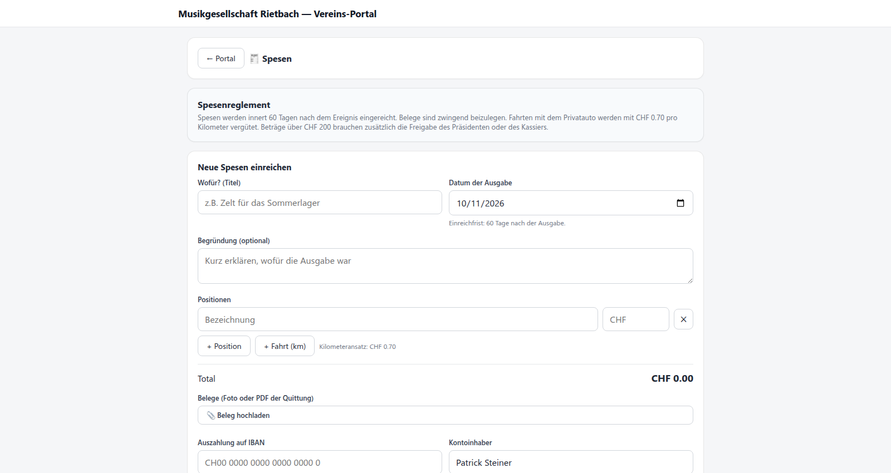Open the date picker calendar icon
891x473 pixels.
click(680, 203)
